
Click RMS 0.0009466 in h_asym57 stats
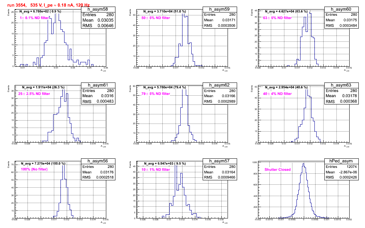point(220,177)
